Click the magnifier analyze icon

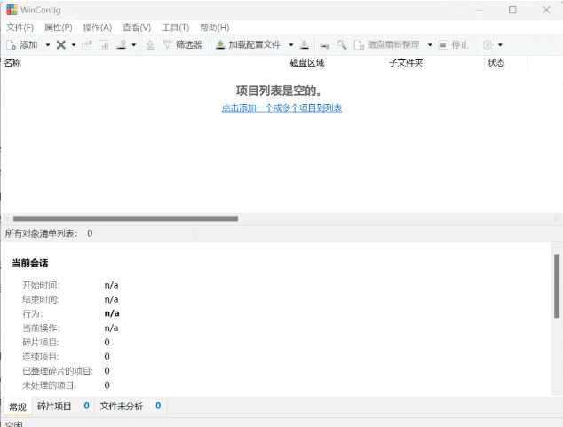[x=342, y=45]
